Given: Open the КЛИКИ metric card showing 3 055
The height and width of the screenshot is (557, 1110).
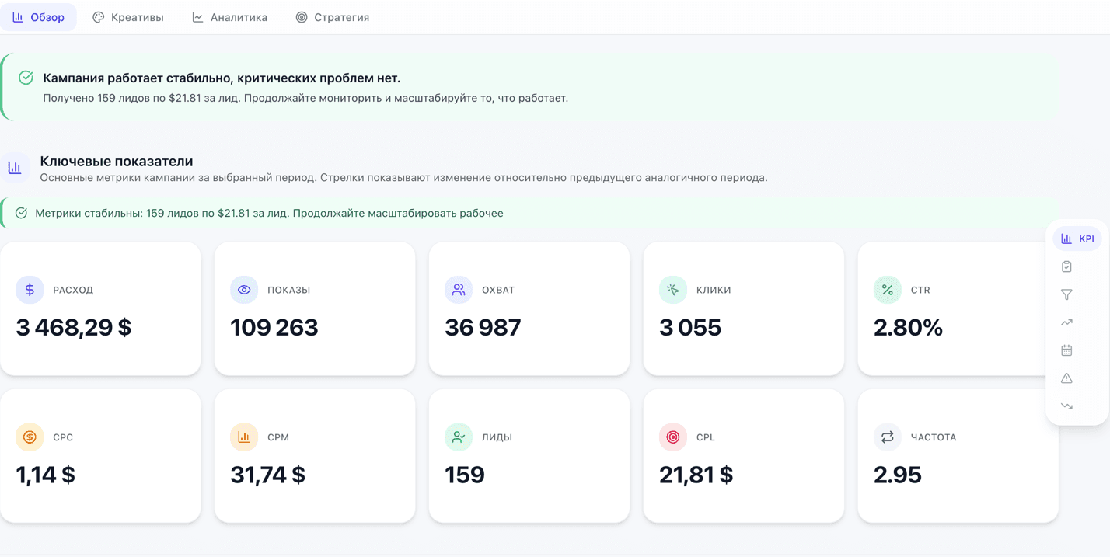Looking at the screenshot, I should click(x=743, y=309).
